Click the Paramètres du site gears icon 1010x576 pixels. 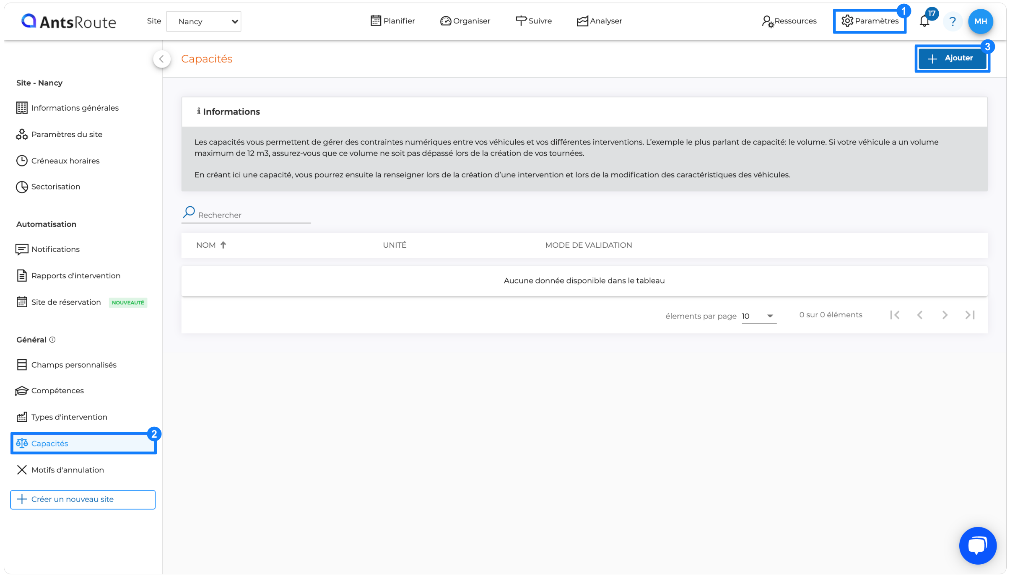22,134
